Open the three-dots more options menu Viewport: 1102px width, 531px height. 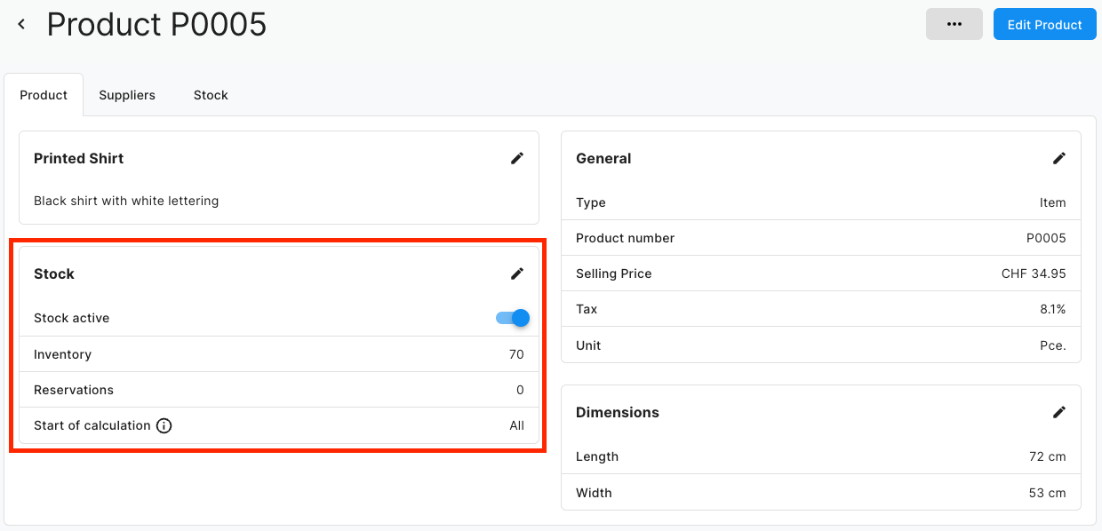[954, 24]
